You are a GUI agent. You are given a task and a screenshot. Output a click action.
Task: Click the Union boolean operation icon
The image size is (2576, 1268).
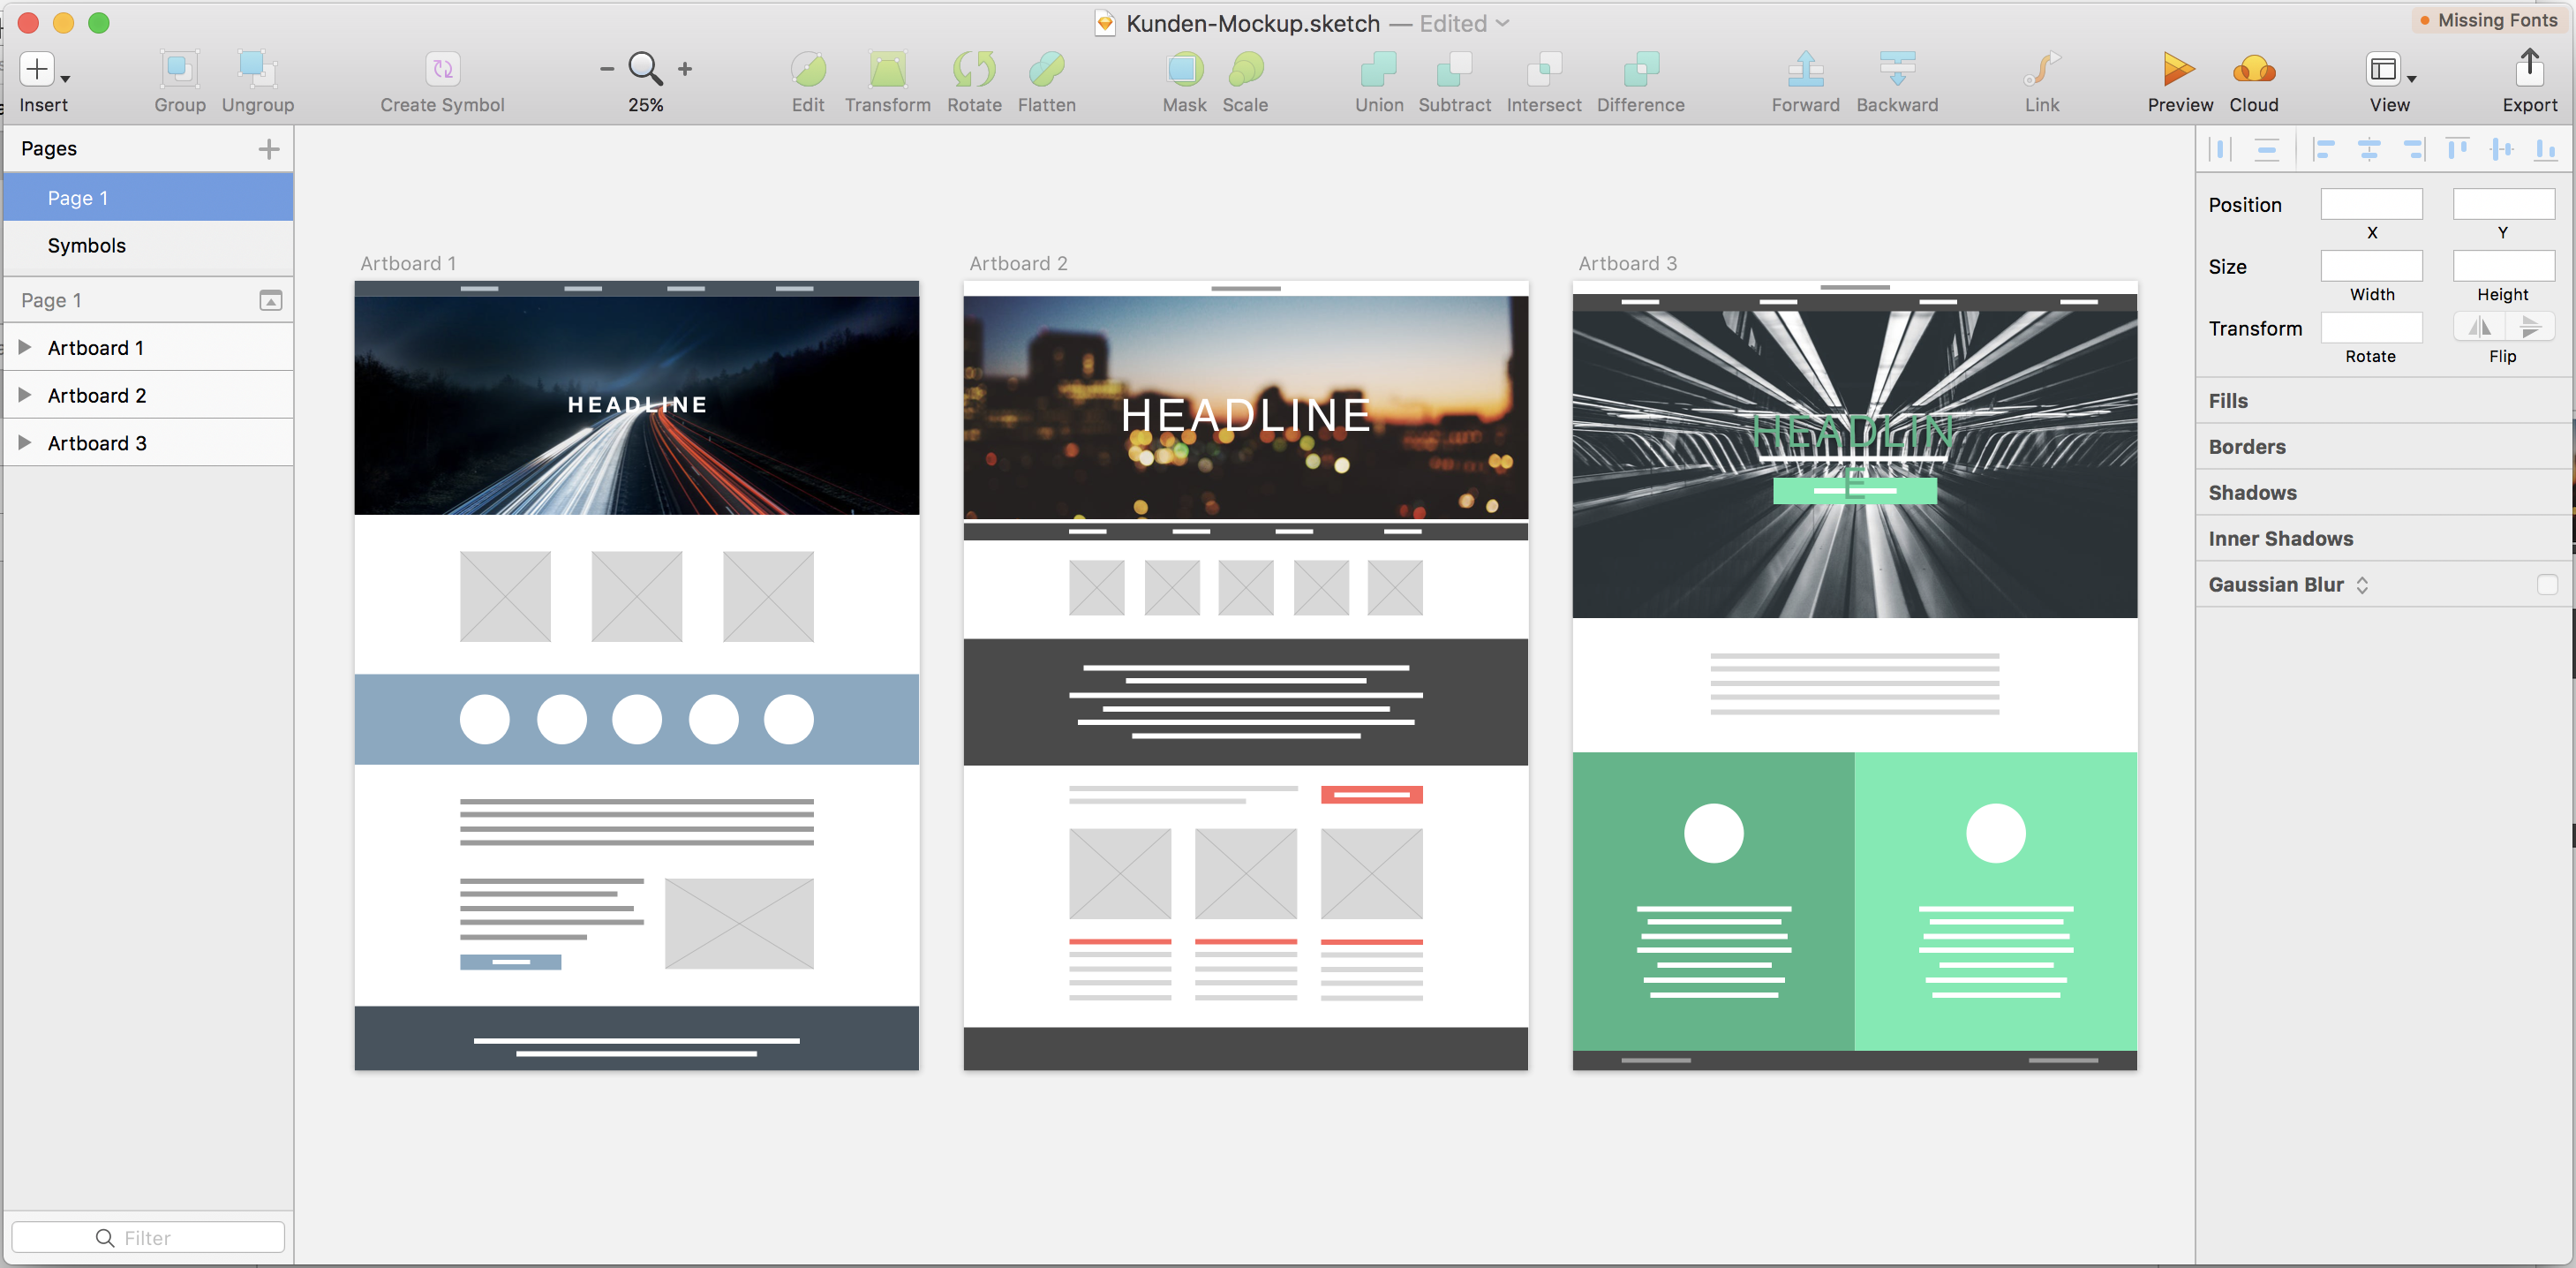pyautogui.click(x=1378, y=69)
